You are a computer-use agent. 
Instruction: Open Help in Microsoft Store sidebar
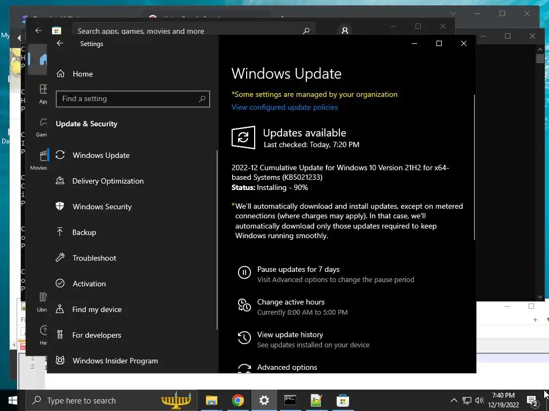coord(39,335)
